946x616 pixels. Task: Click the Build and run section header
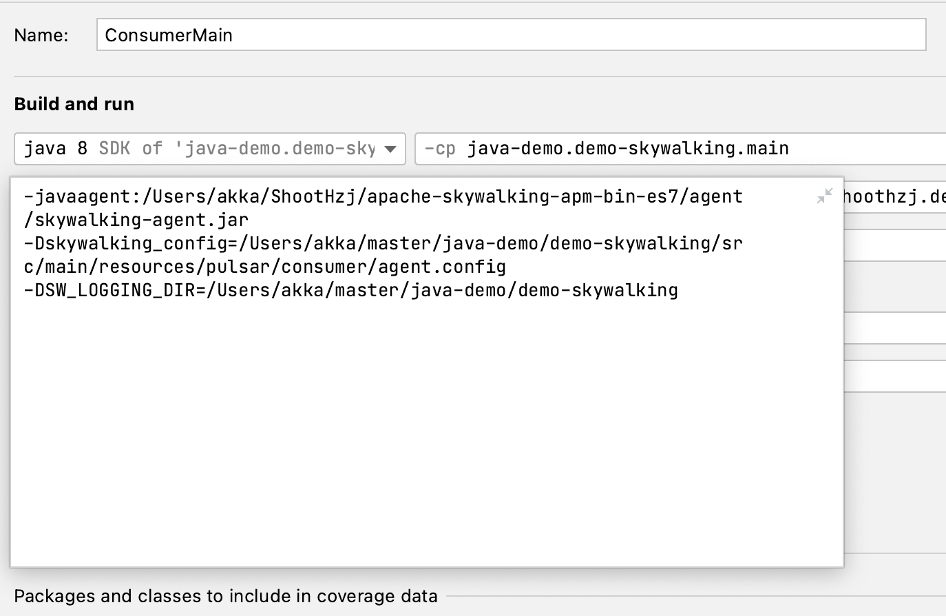point(74,103)
